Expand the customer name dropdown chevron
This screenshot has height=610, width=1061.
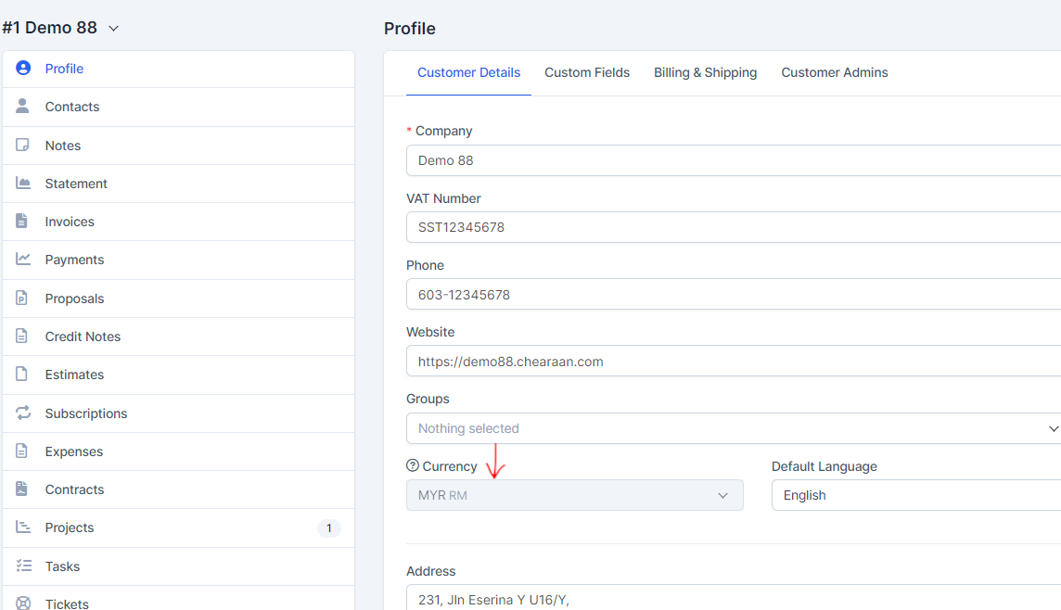113,29
